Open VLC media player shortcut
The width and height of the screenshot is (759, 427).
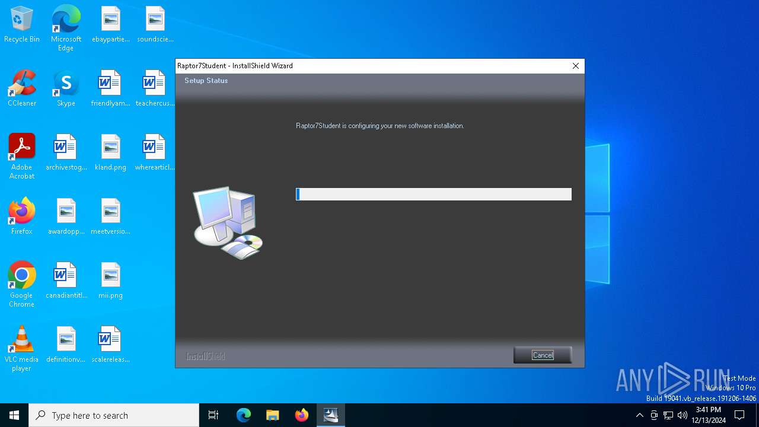point(22,349)
